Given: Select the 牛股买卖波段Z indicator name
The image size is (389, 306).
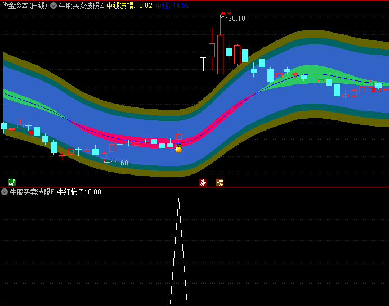Looking at the screenshot, I should click(81, 6).
